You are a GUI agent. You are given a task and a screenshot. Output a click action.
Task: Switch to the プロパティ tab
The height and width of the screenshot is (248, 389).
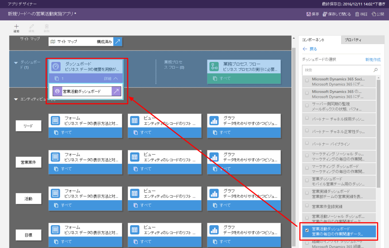click(x=363, y=39)
